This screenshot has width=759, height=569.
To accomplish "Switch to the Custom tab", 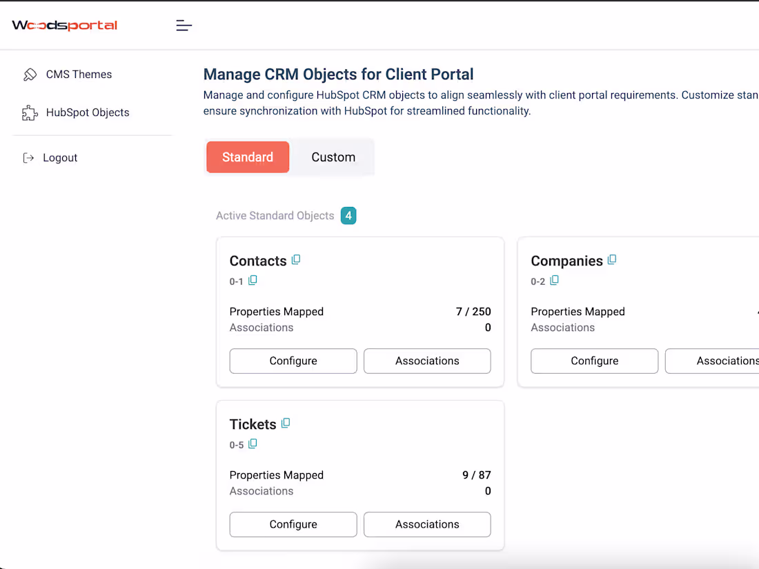I will [x=333, y=157].
